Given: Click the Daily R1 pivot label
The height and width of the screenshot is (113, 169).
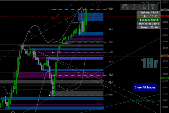Looking at the screenshot, I should 54,18.
